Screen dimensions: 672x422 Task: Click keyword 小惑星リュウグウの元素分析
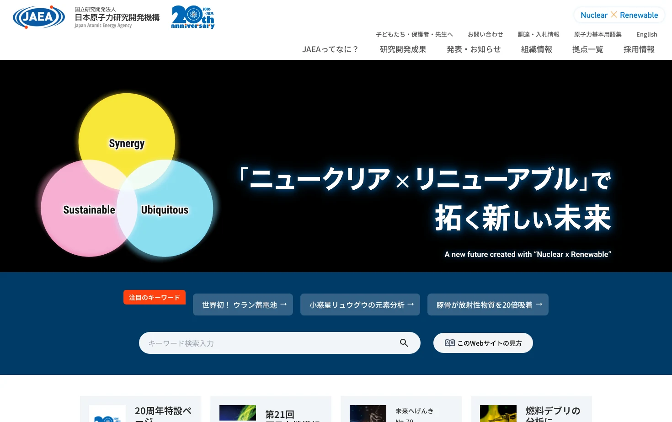pyautogui.click(x=360, y=304)
